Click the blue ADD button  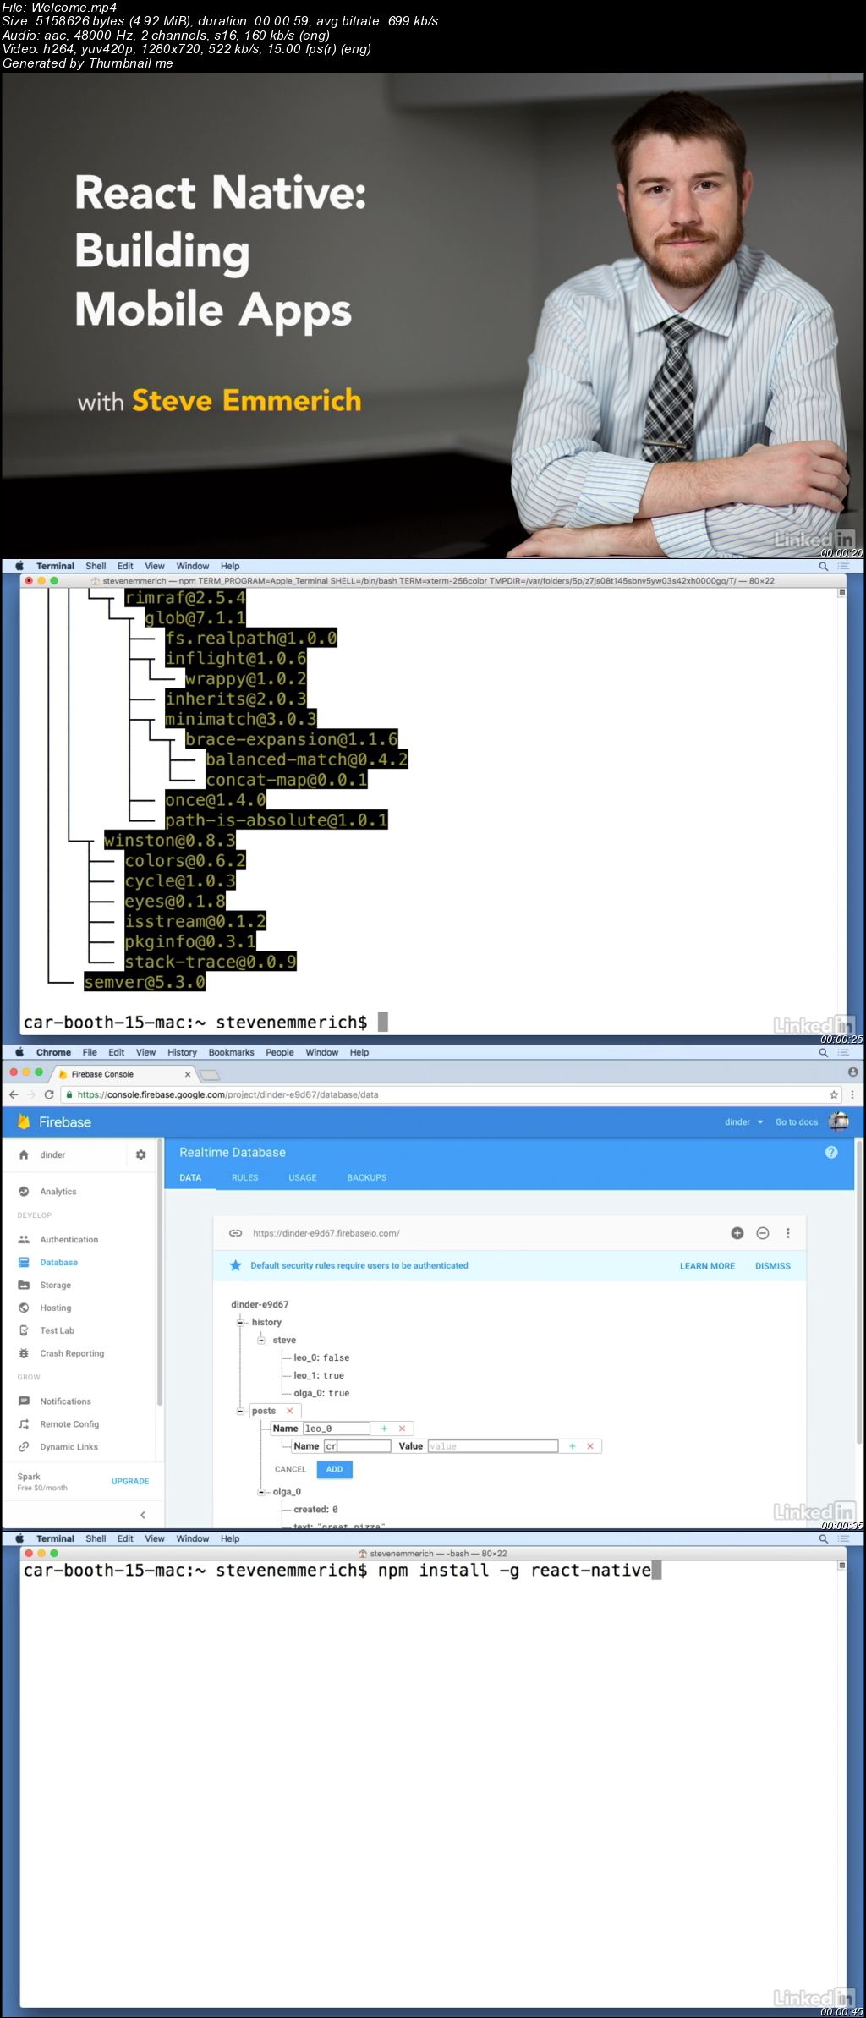(335, 1469)
